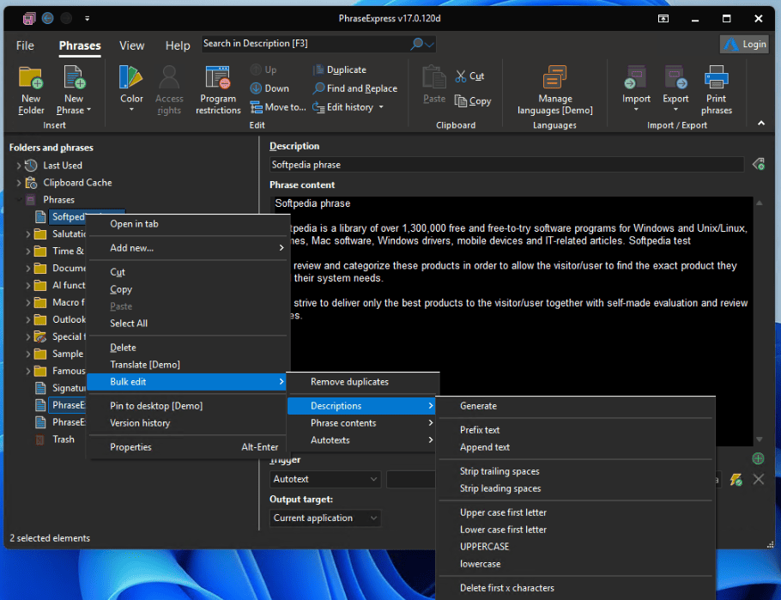
Task: Choose Strip leading spaces
Action: point(575,489)
